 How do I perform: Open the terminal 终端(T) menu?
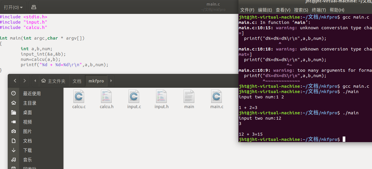point(319,10)
